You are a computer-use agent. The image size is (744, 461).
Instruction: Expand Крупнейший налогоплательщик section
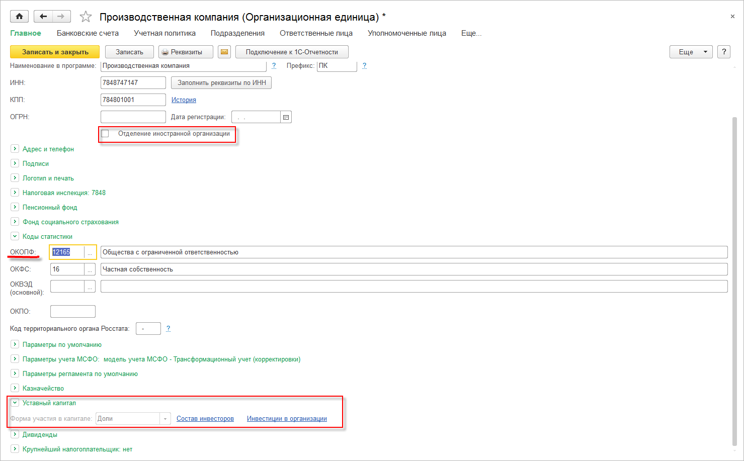tap(15, 449)
